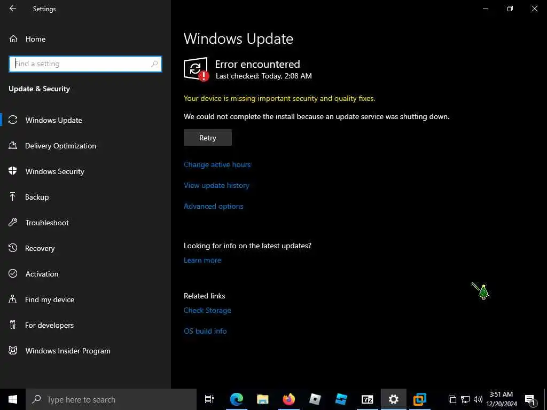Open Roblox Studio from the taskbar
Viewport: 547px width, 410px height.
pos(341,399)
